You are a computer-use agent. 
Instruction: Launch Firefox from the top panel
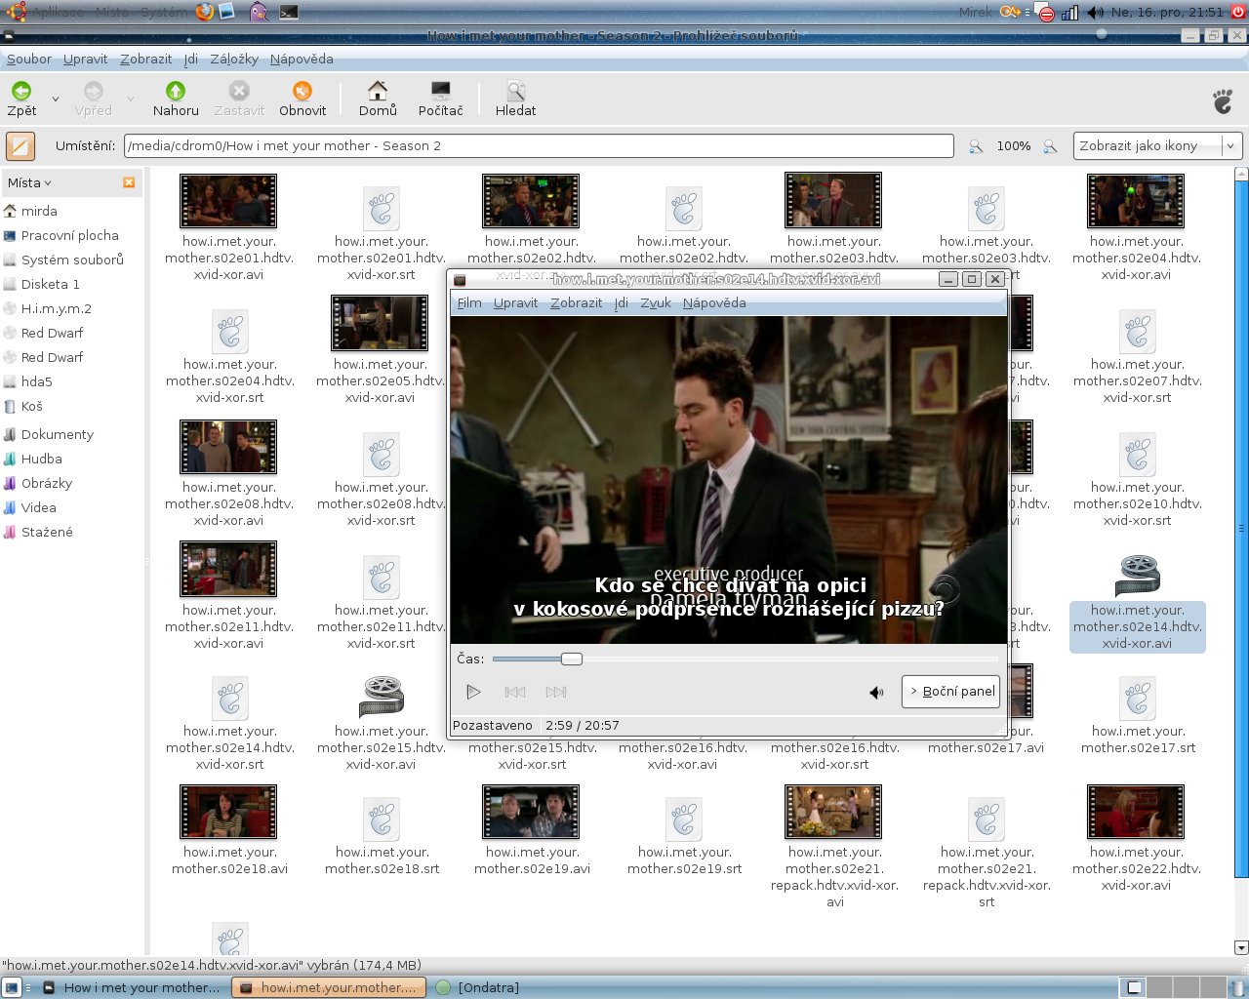[204, 12]
